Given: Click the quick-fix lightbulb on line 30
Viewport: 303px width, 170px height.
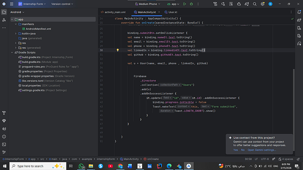Looking at the screenshot, I should pyautogui.click(x=118, y=50).
